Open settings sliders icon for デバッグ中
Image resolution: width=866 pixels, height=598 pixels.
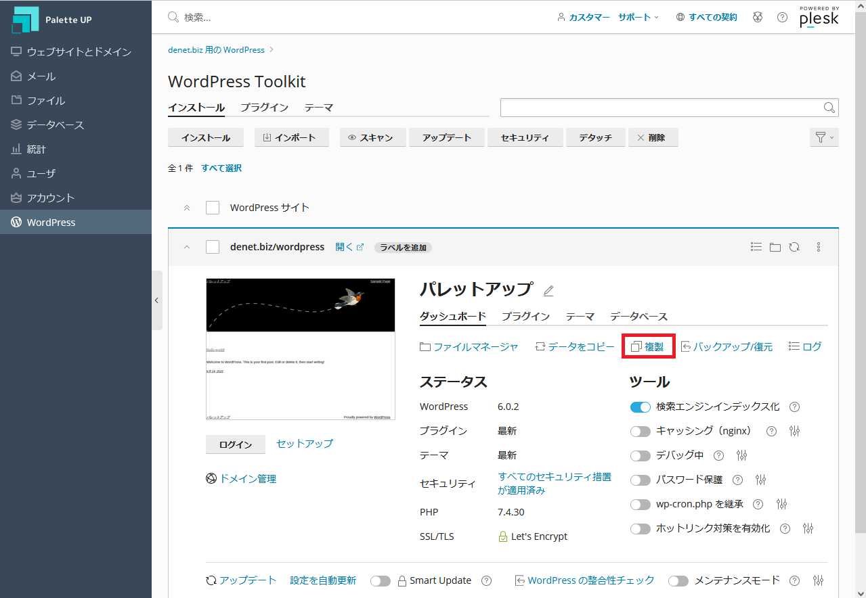tap(742, 455)
